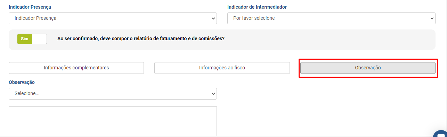447x137 pixels.
Task: Switch to Informações ao fisco tab
Action: click(222, 68)
